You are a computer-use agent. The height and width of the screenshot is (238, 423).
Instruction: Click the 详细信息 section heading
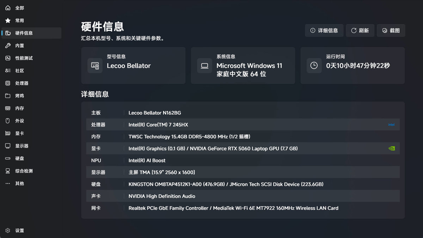(x=95, y=94)
